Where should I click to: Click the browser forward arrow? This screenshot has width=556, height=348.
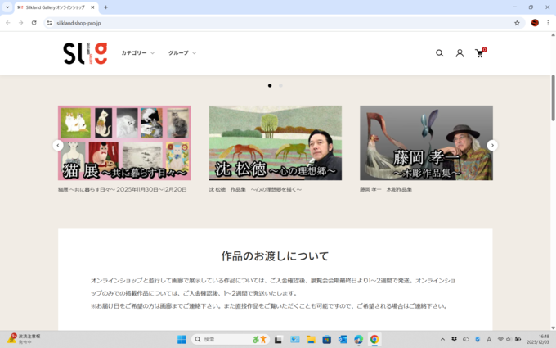21,23
